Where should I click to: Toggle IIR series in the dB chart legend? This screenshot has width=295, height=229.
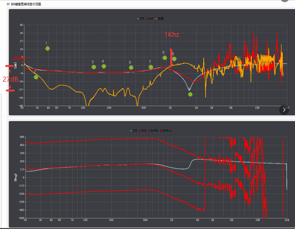pos(141,18)
